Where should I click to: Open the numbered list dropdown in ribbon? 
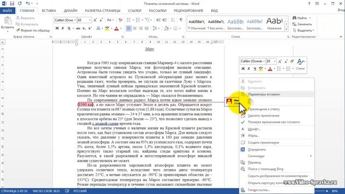[x=142, y=20]
